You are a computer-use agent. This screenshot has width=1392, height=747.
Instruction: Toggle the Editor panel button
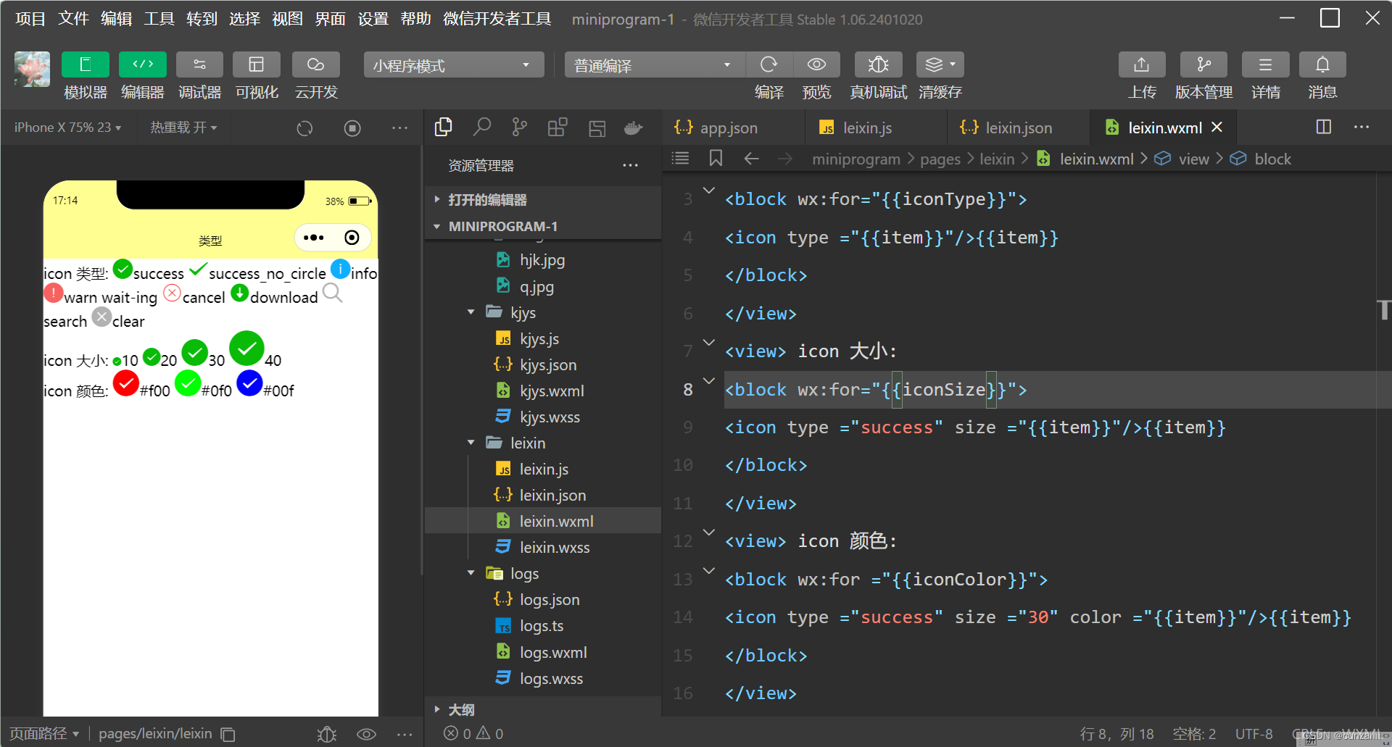(142, 64)
